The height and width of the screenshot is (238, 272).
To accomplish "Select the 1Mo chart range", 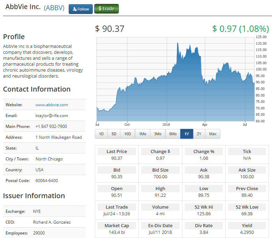I will pyautogui.click(x=143, y=134).
